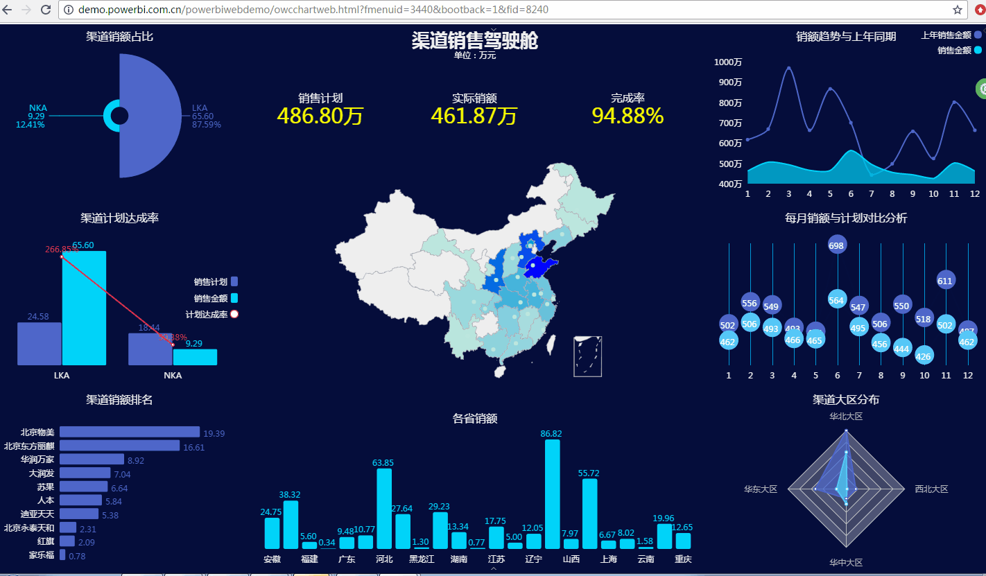Screen dimensions: 986x576
Task: Click the 渠道销售驾驶舱 dashboard title
Action: [475, 40]
